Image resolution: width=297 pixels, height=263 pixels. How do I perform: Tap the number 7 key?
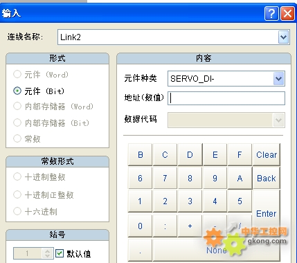coord(165,178)
